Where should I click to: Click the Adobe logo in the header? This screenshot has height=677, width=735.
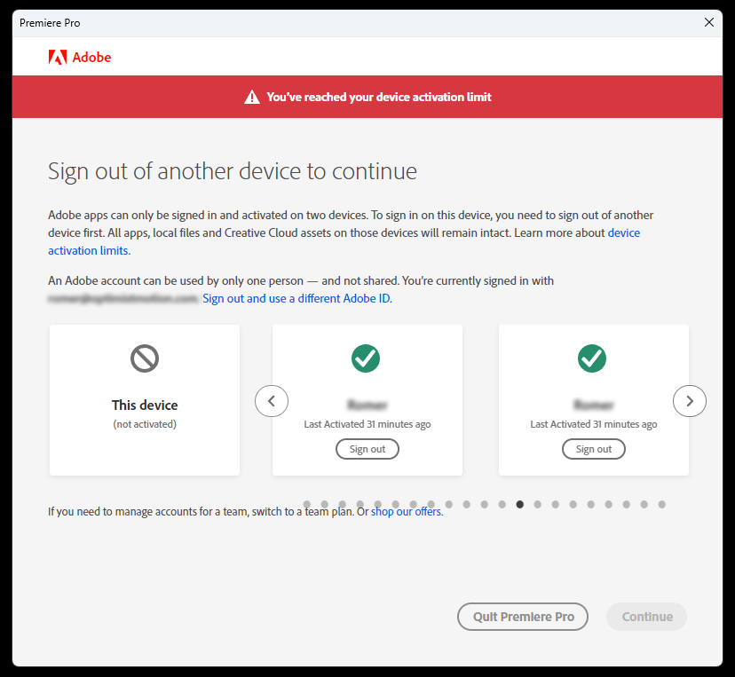[80, 57]
